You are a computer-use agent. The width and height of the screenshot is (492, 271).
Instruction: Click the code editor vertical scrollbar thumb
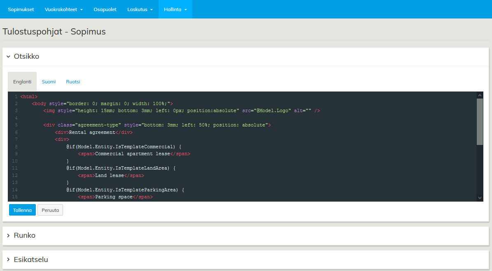pos(480,121)
